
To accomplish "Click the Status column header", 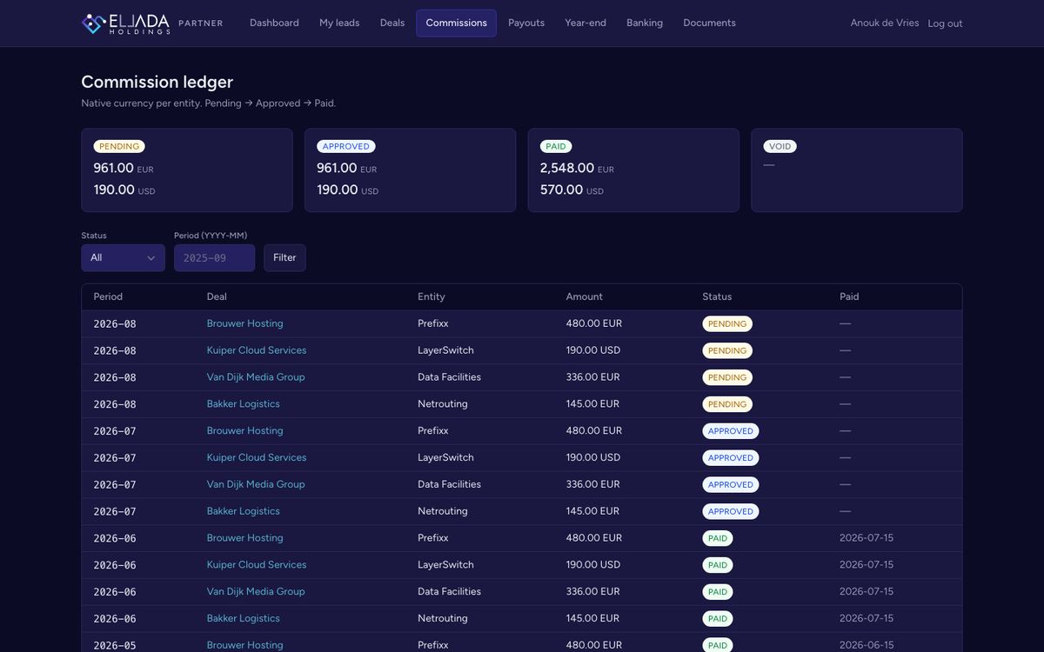I will [717, 297].
